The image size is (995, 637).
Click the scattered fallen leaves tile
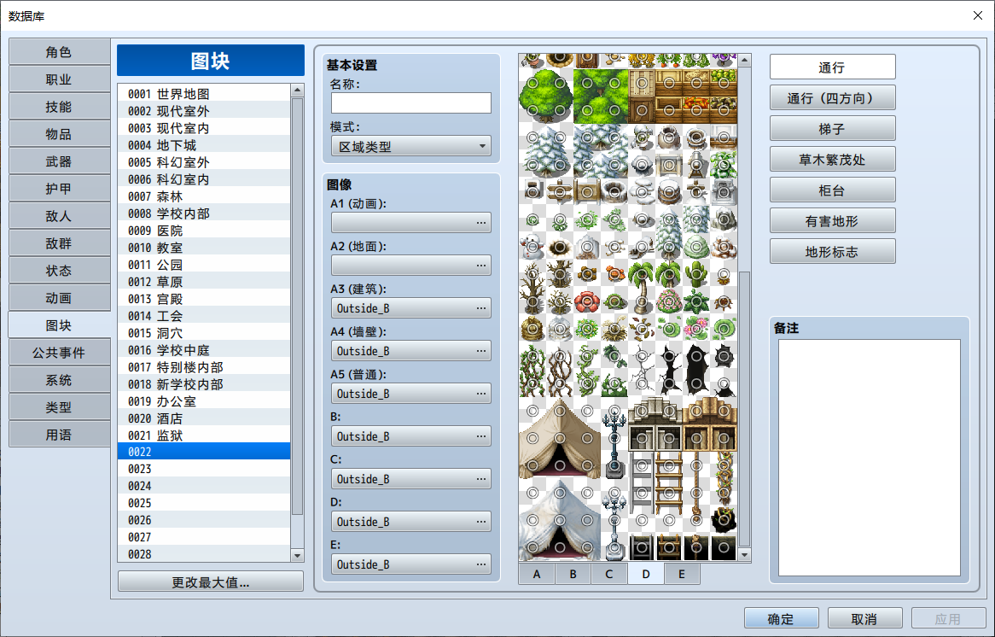pyautogui.click(x=642, y=329)
